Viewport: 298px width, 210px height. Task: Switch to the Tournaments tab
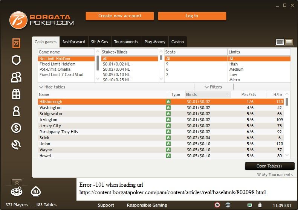pos(126,42)
